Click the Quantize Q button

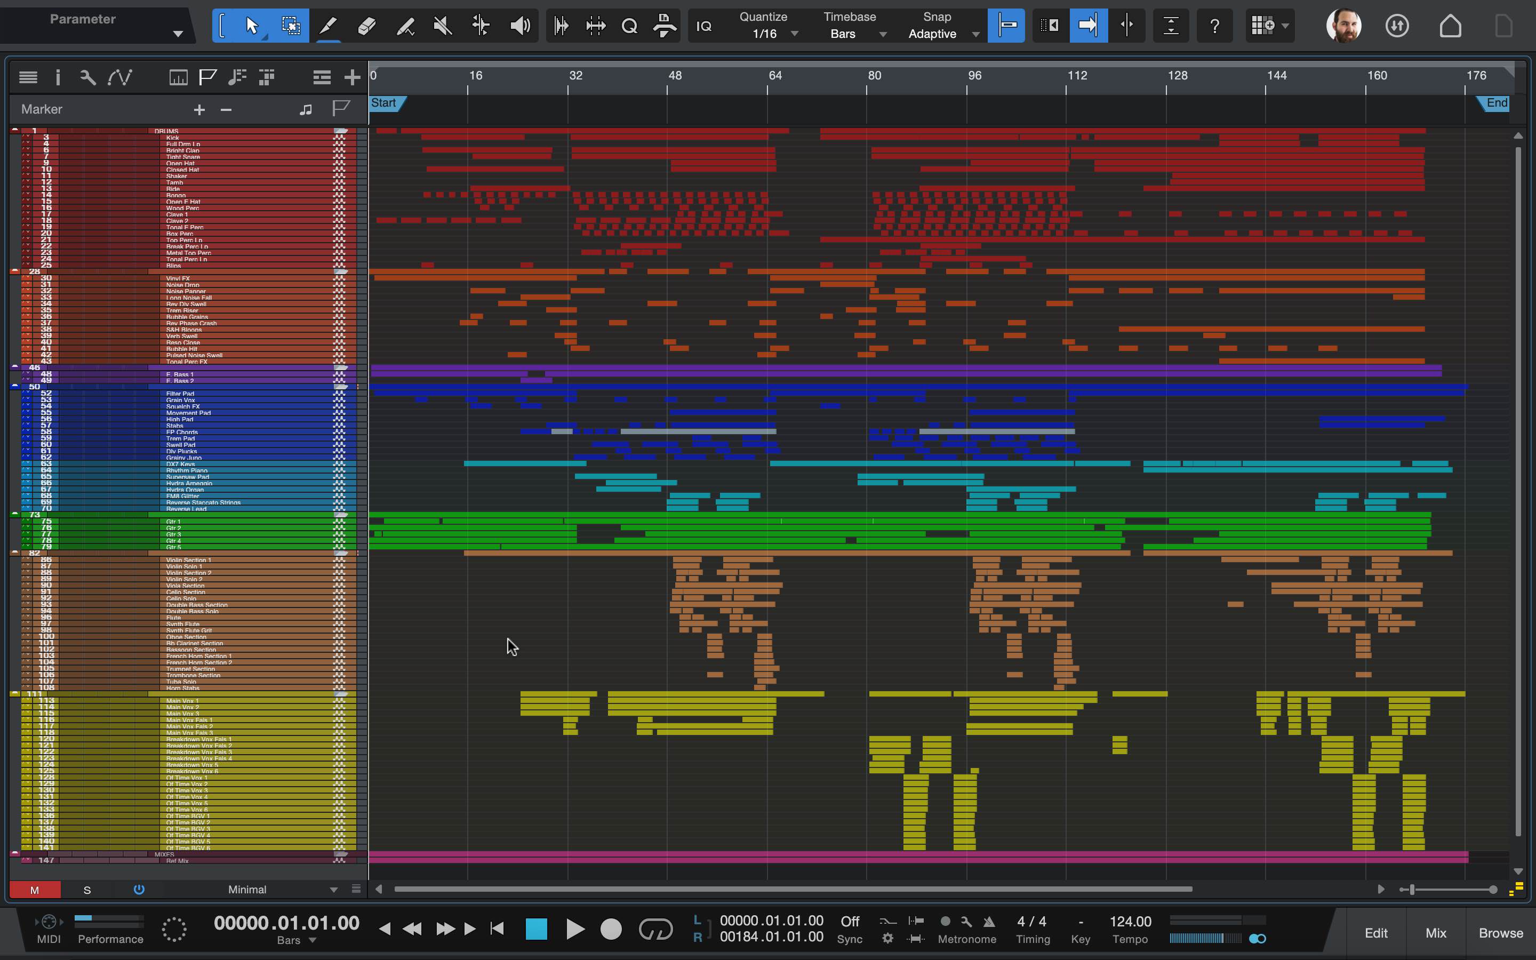tap(630, 26)
